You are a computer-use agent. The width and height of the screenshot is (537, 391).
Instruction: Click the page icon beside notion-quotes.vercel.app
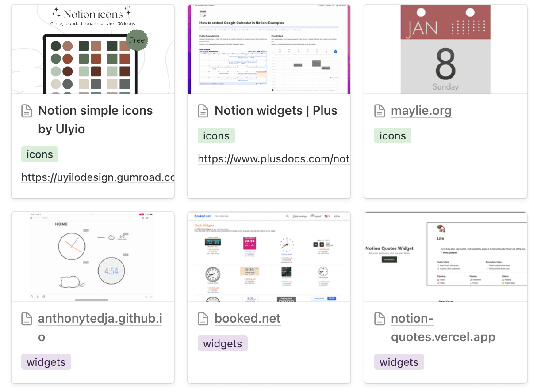point(380,318)
